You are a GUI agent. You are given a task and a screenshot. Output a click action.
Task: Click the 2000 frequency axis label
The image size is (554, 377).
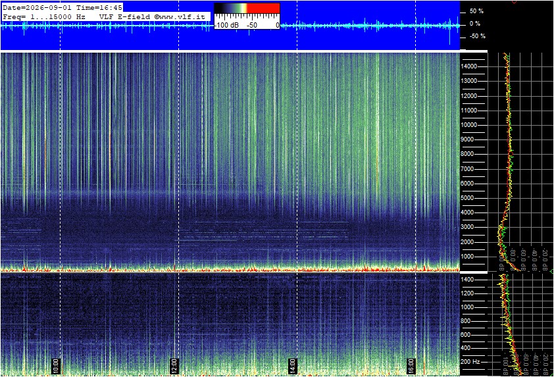(467, 242)
